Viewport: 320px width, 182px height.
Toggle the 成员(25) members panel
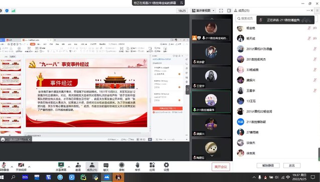point(92,166)
